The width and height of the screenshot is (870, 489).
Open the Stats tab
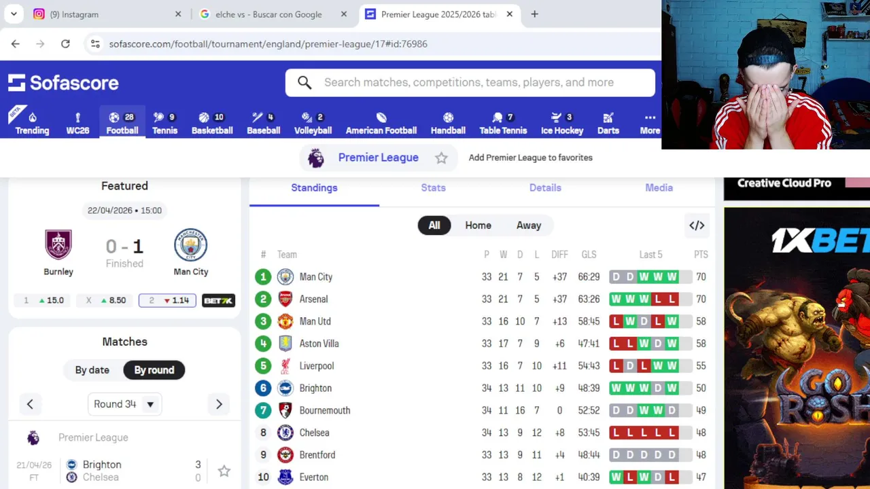tap(433, 188)
